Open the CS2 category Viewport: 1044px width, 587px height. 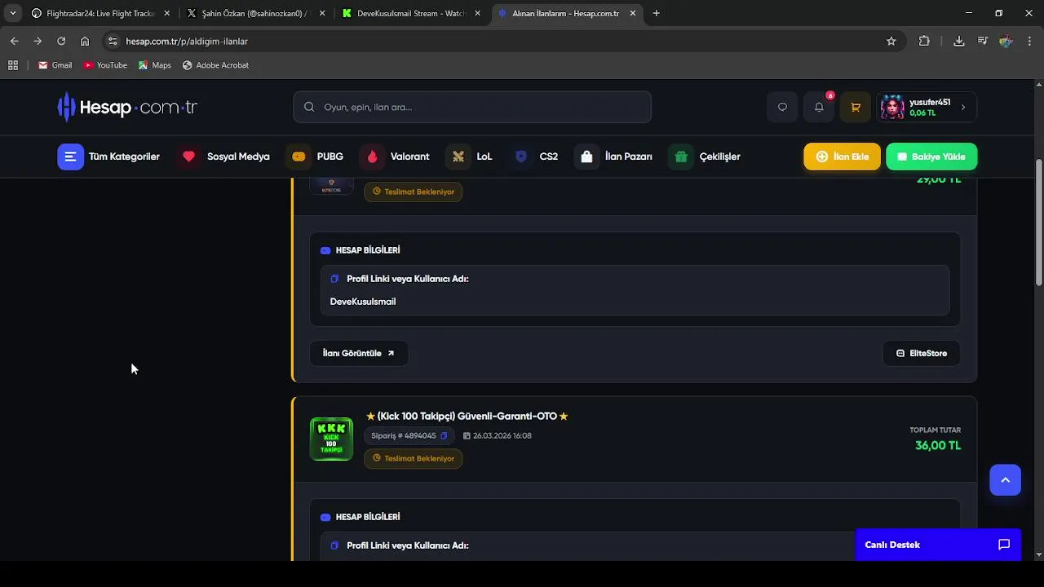(x=533, y=157)
